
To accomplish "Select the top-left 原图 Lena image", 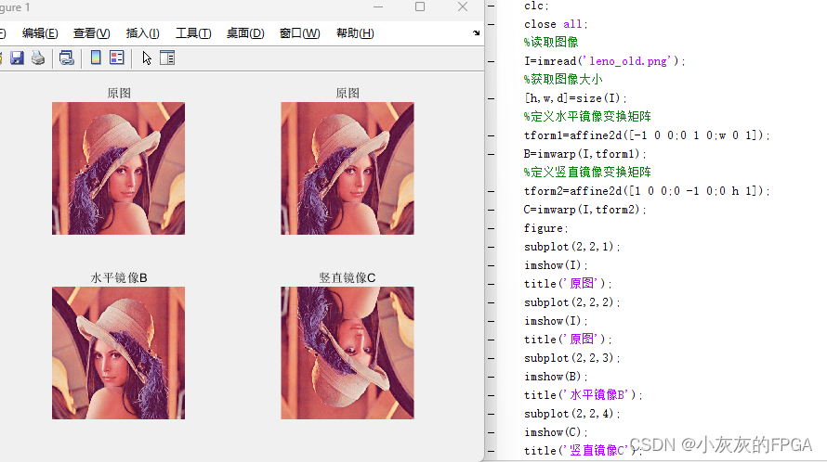I will click(x=118, y=169).
